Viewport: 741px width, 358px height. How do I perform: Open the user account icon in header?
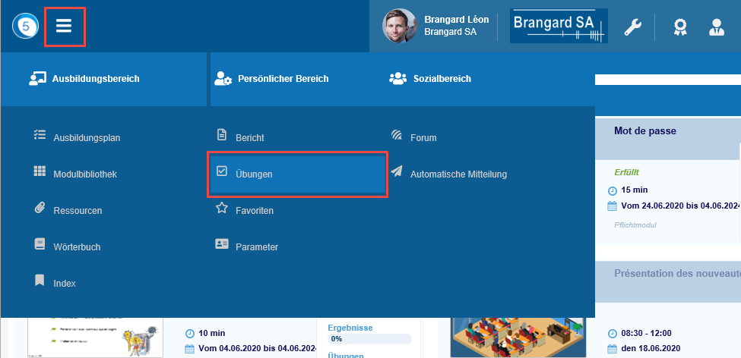click(x=716, y=27)
